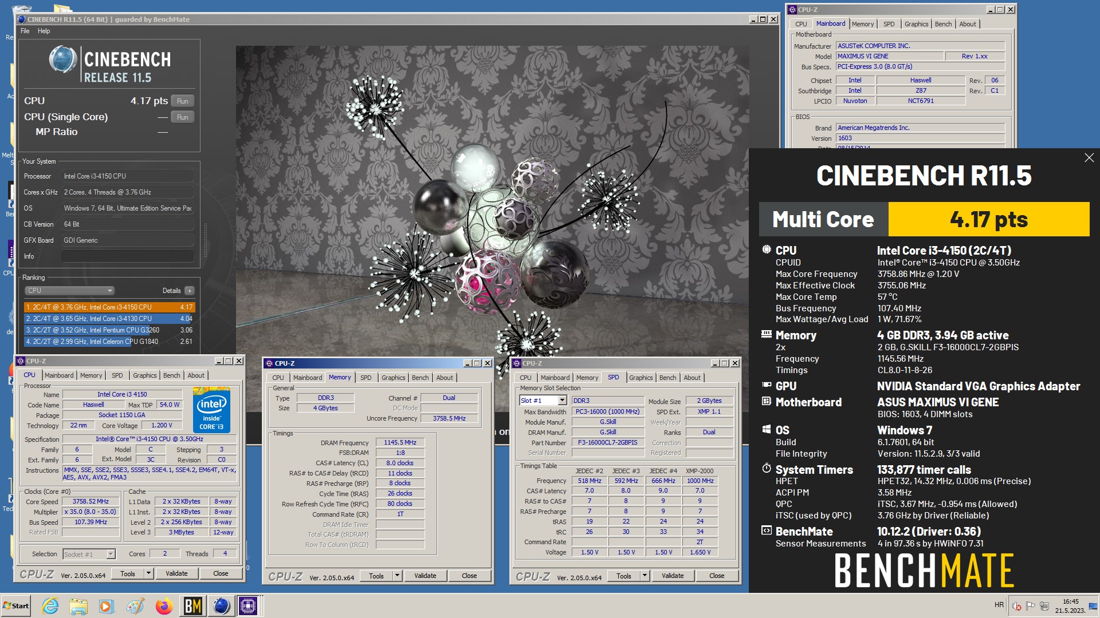This screenshot has width=1100, height=618.
Task: Click the Ranking Details arrow button
Action: (190, 291)
